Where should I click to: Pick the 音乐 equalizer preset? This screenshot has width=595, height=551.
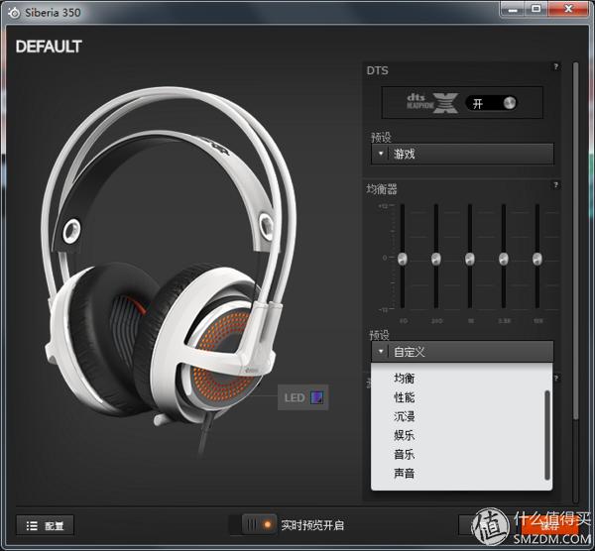click(x=405, y=454)
